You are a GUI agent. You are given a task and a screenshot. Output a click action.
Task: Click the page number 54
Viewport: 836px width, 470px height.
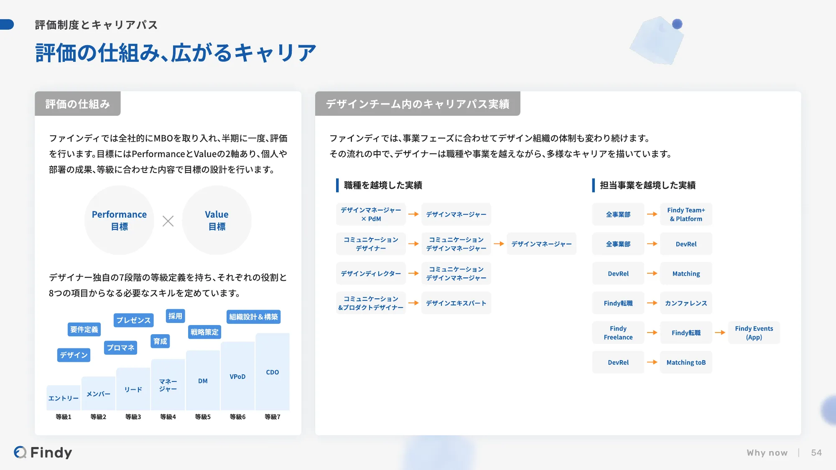[x=816, y=452]
